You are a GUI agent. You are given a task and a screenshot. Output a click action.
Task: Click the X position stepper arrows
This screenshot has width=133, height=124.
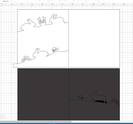pos(86,1)
